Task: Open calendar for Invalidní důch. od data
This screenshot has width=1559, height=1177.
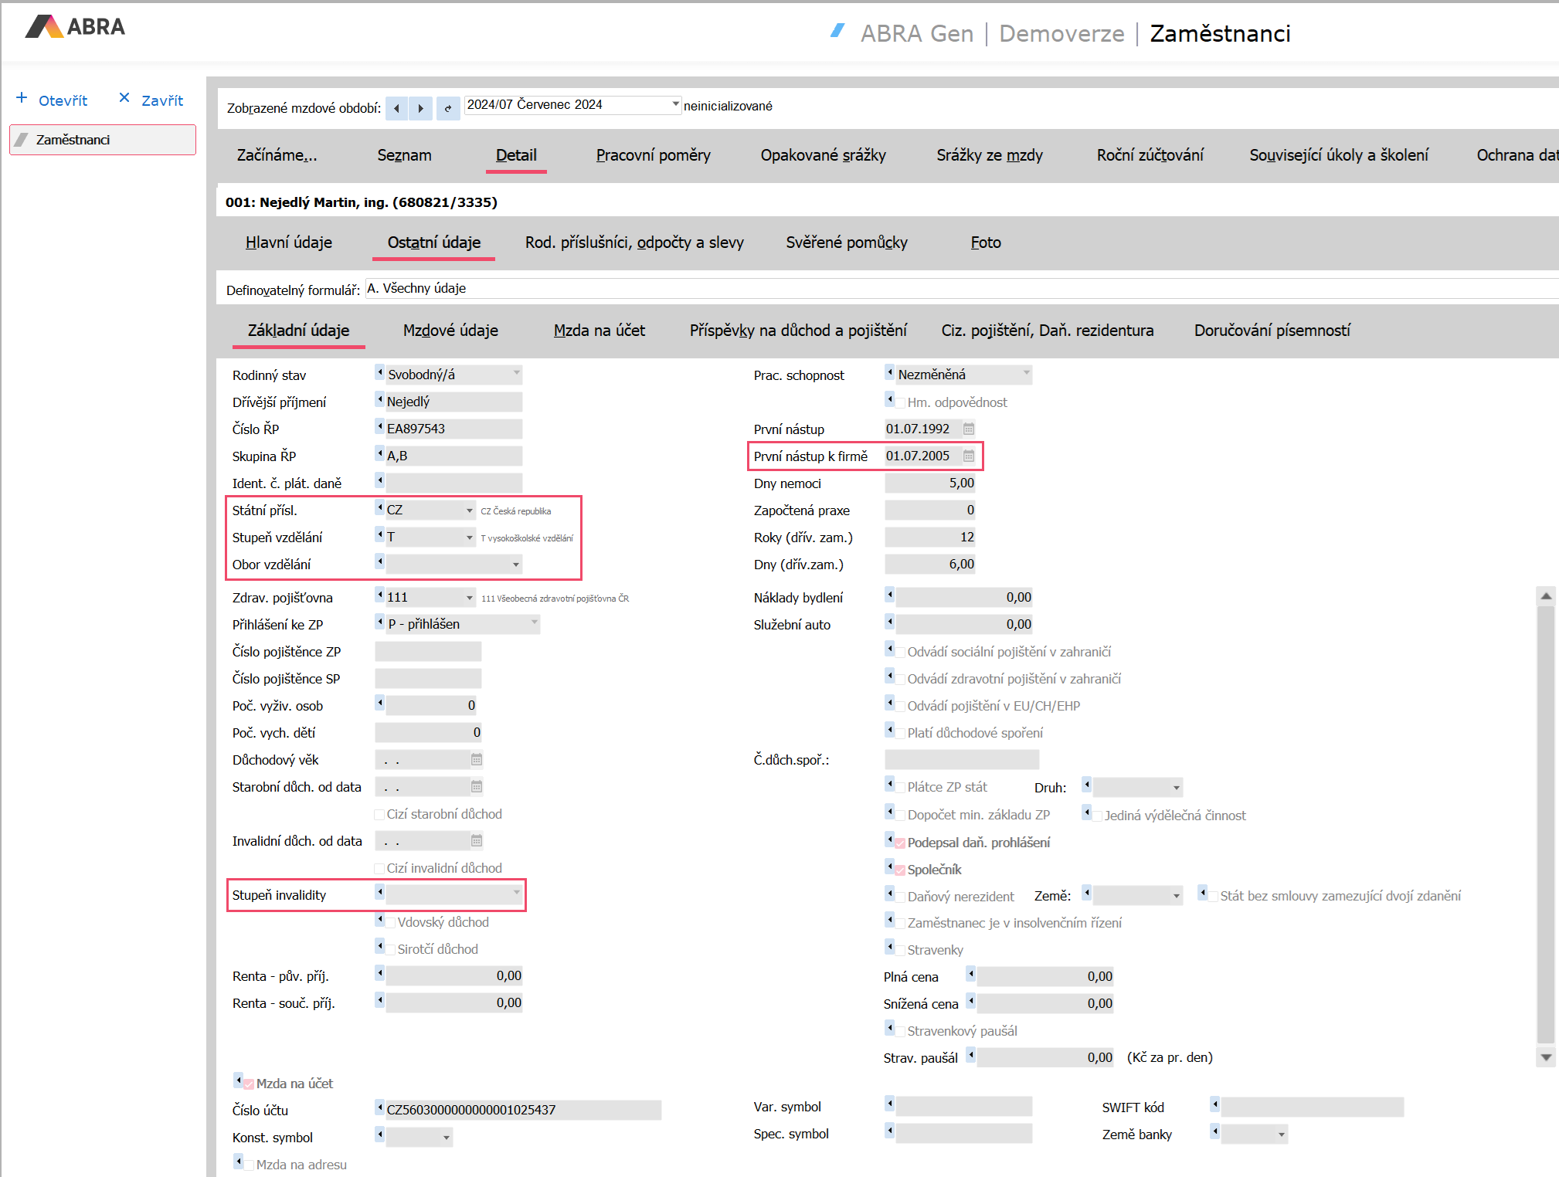Action: (x=477, y=841)
